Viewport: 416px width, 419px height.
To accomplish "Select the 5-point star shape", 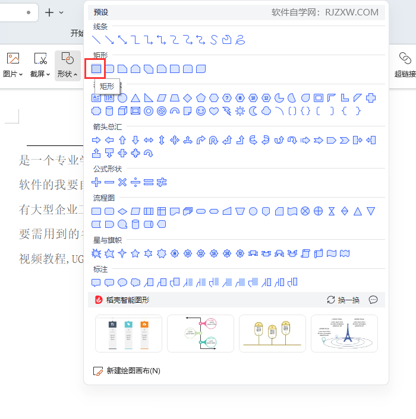I will click(135, 253).
